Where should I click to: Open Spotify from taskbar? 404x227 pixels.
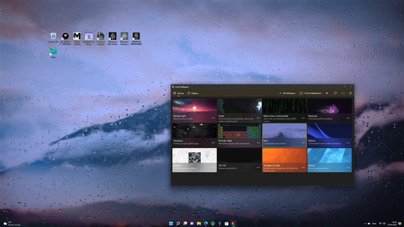point(213,223)
